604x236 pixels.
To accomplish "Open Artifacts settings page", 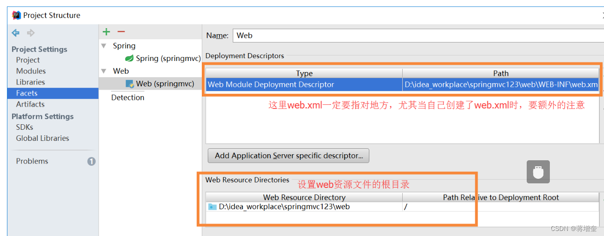I will (31, 104).
